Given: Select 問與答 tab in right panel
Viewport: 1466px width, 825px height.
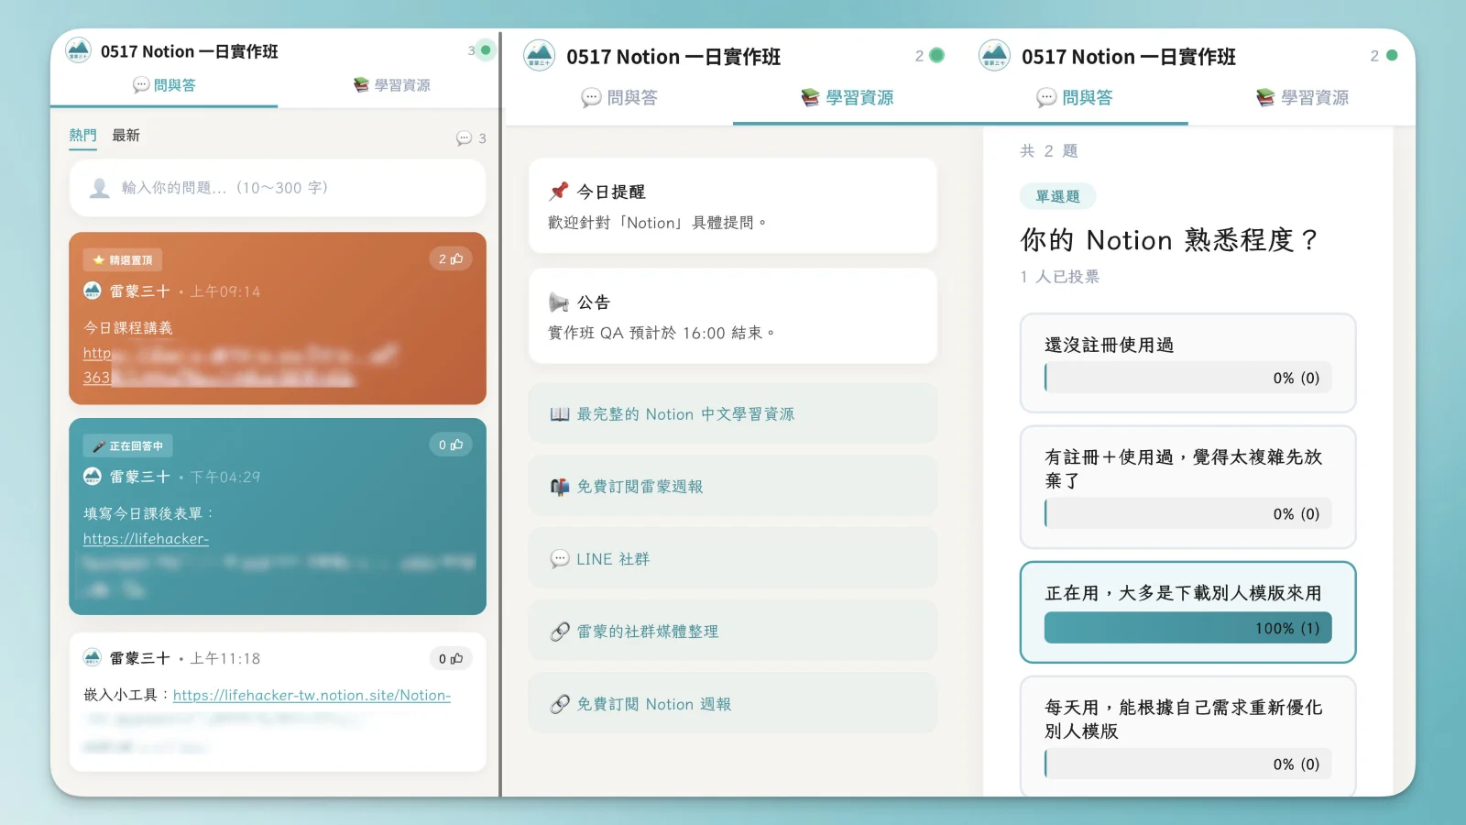Looking at the screenshot, I should (1074, 98).
